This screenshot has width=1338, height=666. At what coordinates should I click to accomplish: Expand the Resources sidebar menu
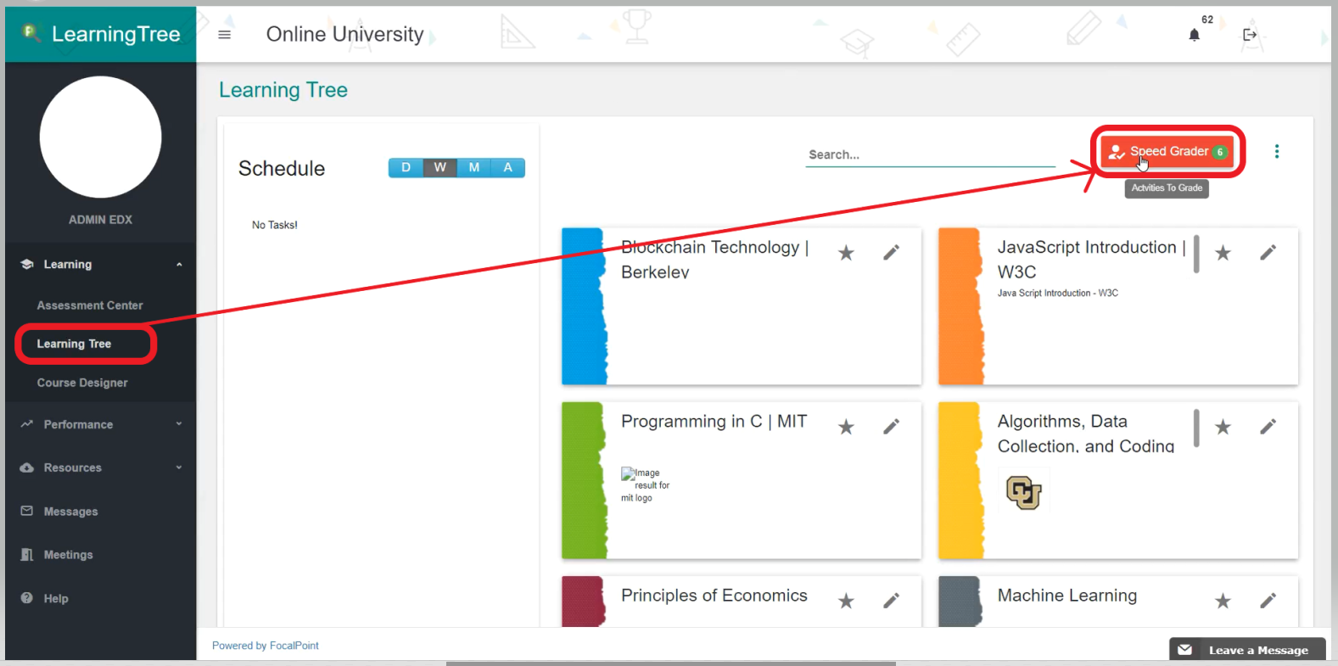click(x=100, y=467)
